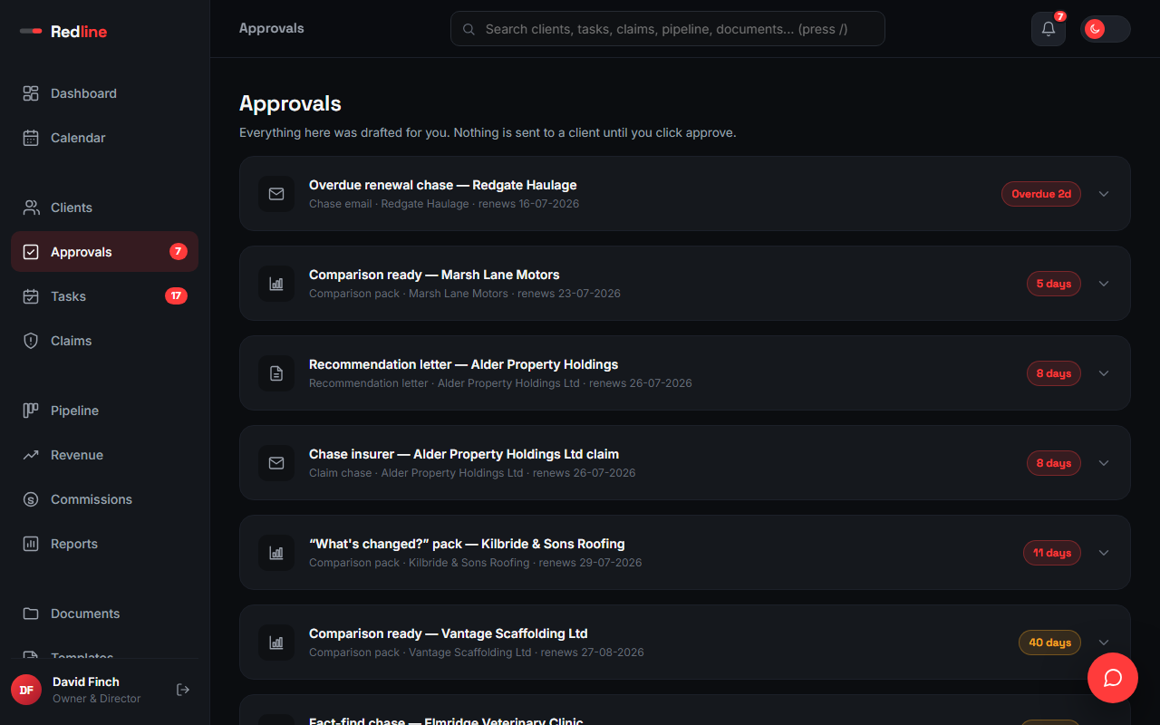The height and width of the screenshot is (725, 1160).
Task: Click the Reports chart icon
Action: (x=31, y=544)
